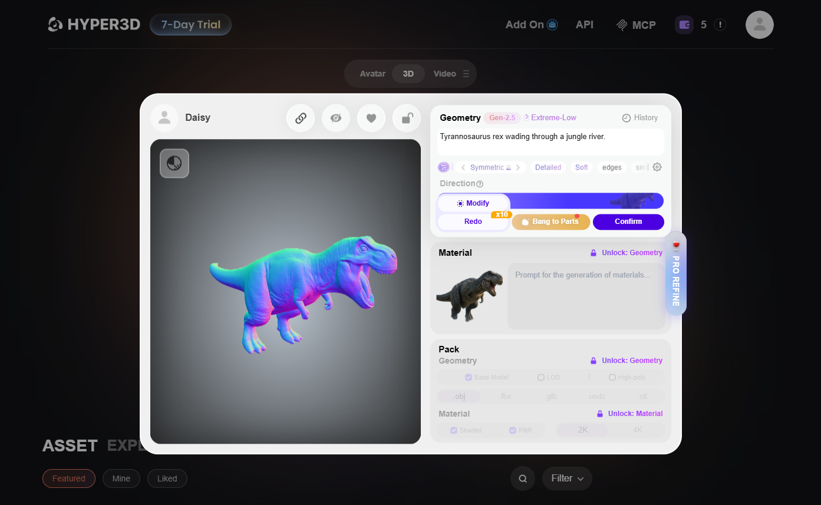Click the Bang to Parts button
821x505 pixels.
tap(550, 222)
